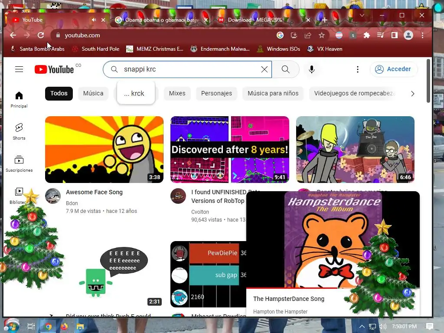Viewport: 444px width, 333px height.
Task: Open the South Hard Pole bookmark
Action: (96, 49)
